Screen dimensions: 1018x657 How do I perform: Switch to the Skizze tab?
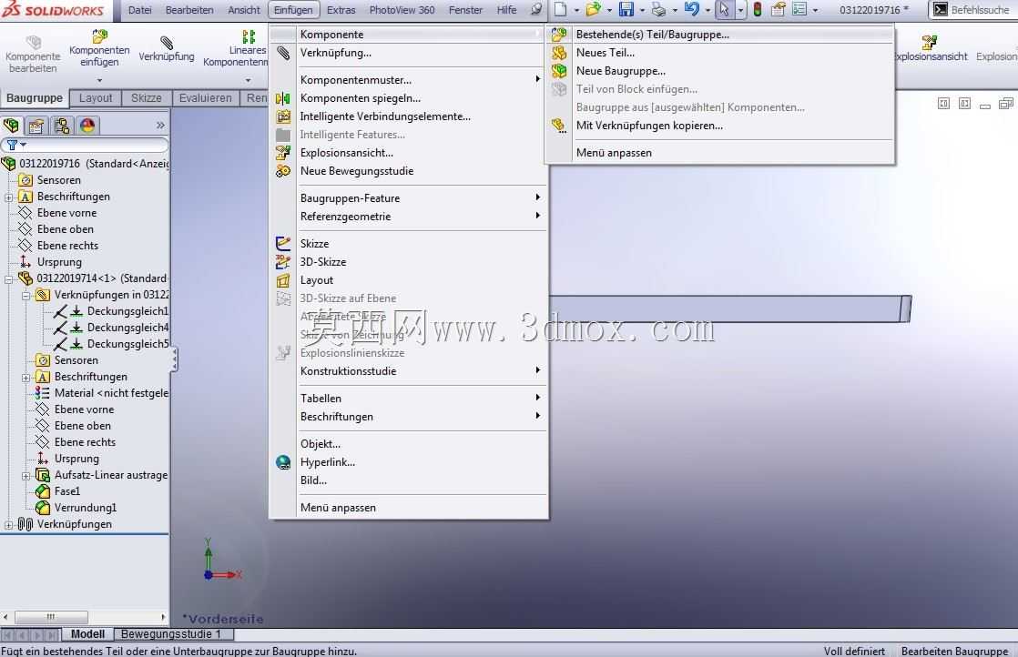(146, 98)
